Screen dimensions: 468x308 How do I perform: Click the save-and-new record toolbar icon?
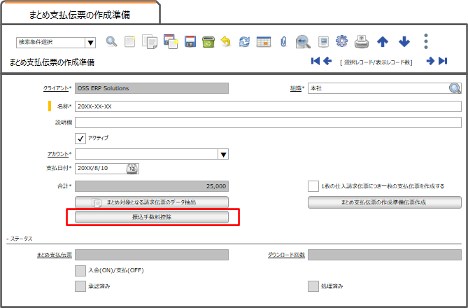[x=171, y=41]
